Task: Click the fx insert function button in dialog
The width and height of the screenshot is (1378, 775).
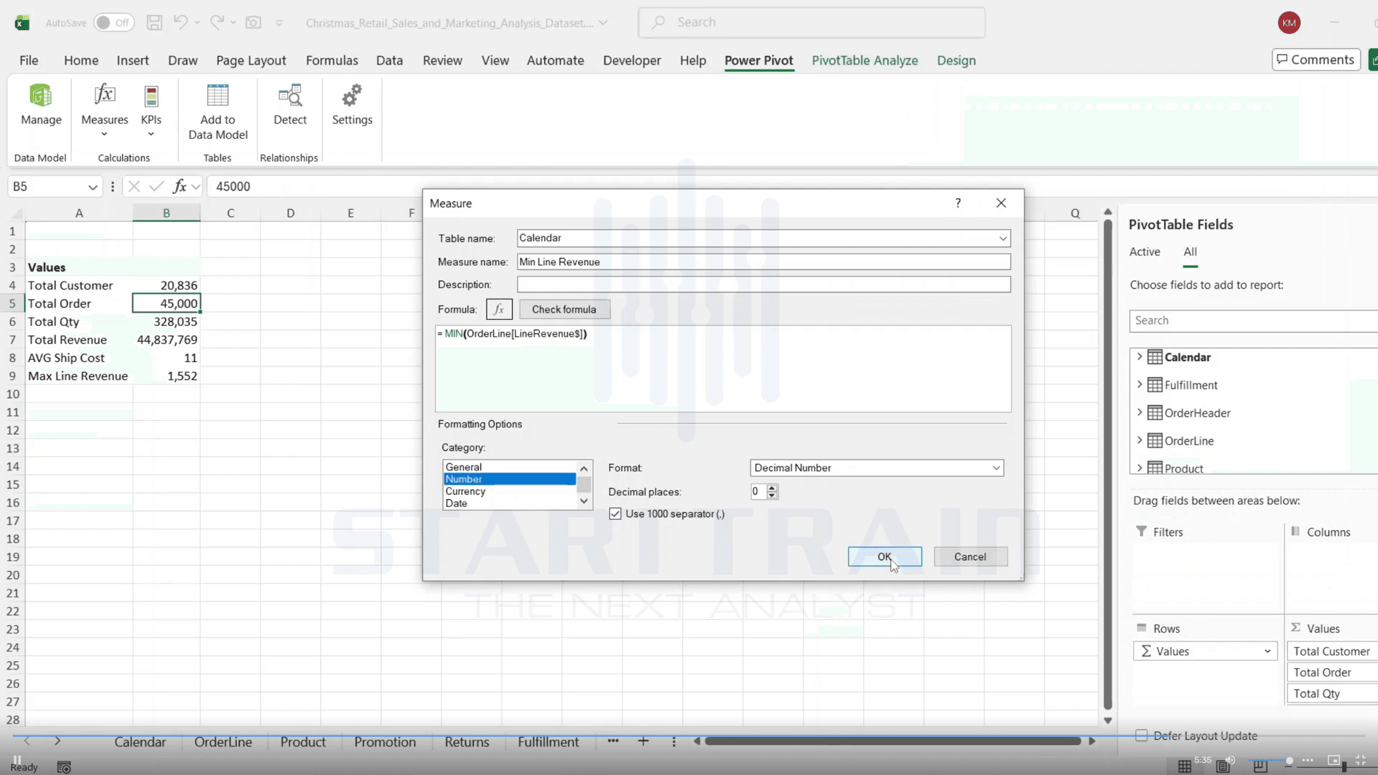Action: click(499, 310)
